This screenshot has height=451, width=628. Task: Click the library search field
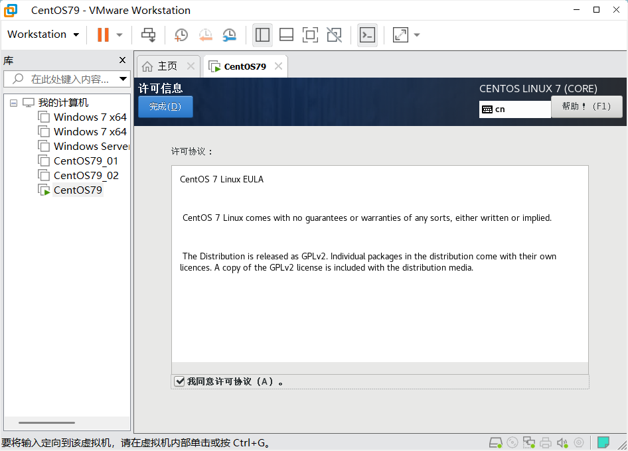click(x=66, y=79)
